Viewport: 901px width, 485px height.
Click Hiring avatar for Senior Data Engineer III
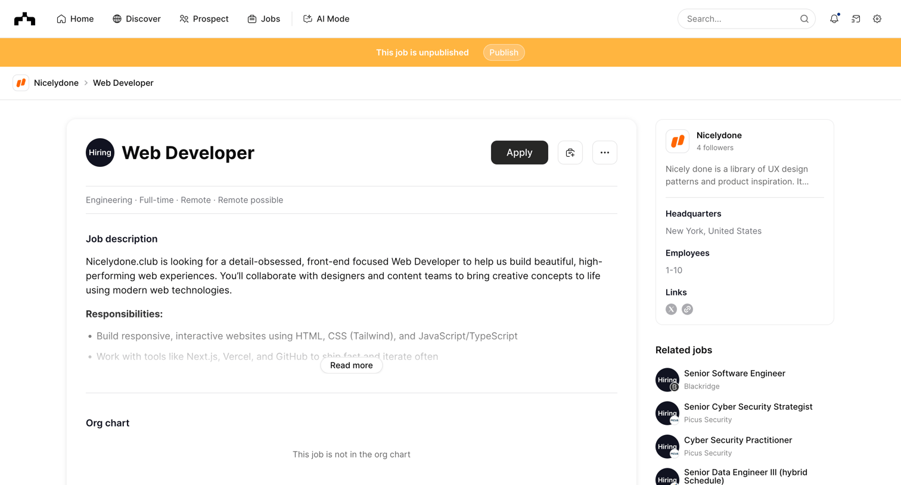(667, 477)
